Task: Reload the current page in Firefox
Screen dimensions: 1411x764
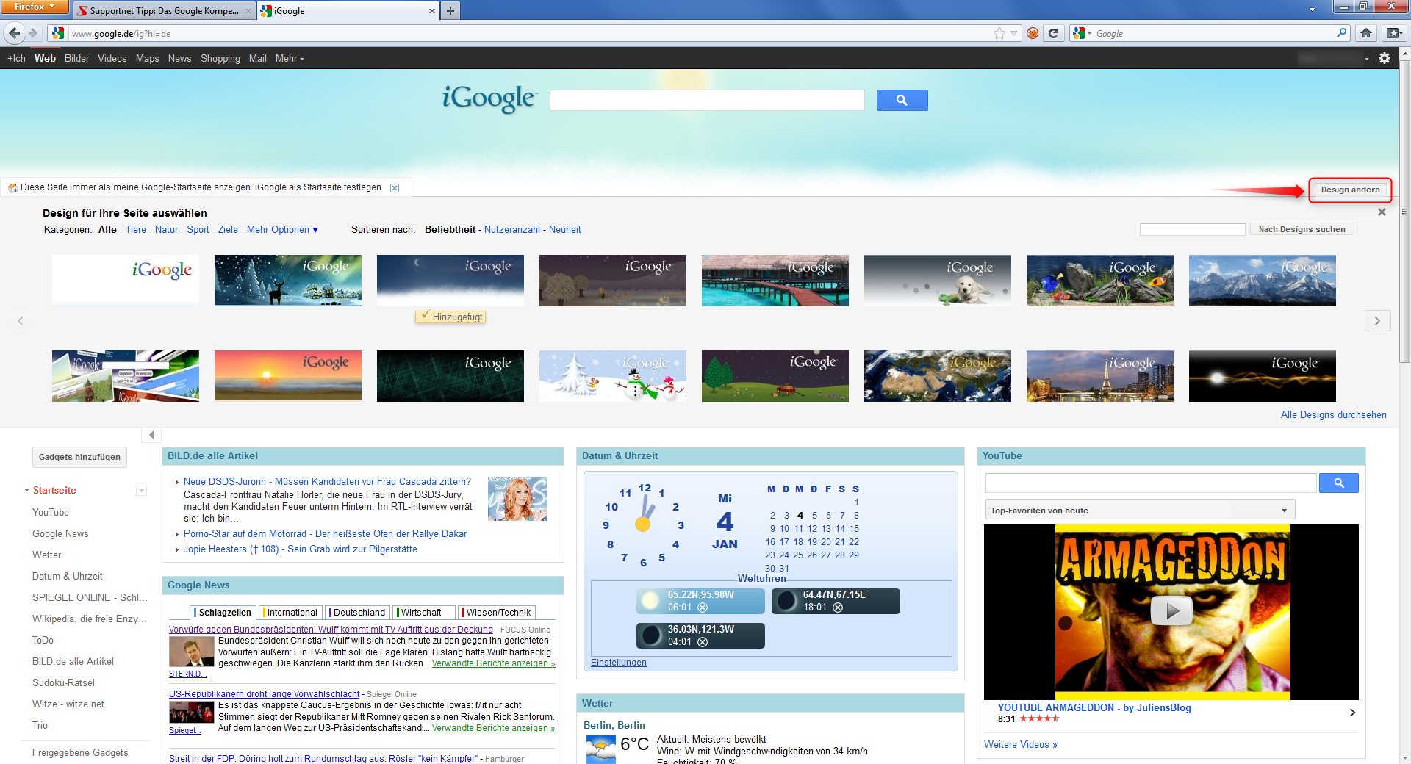Action: [x=1054, y=33]
